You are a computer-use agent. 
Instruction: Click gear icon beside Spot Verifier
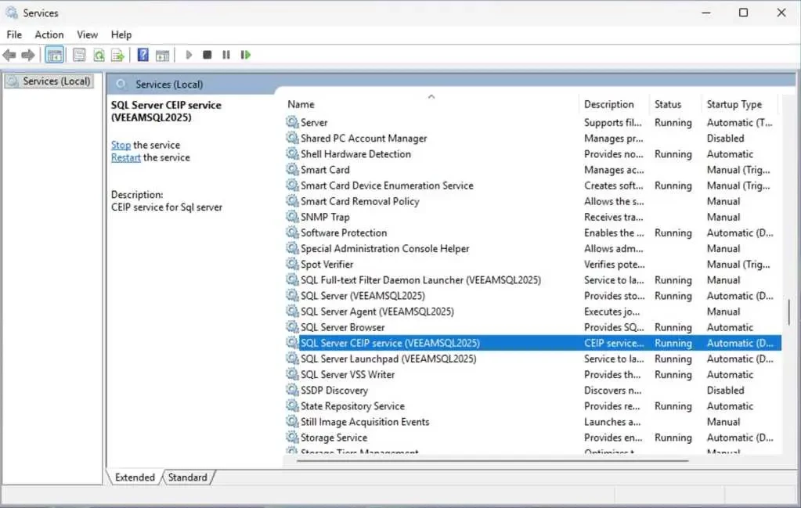[292, 264]
